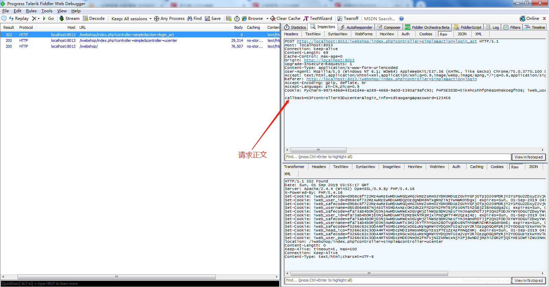Select response ImageView tab

pos(392,167)
